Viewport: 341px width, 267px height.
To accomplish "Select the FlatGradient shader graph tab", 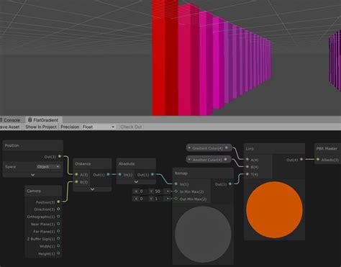I will pos(43,120).
